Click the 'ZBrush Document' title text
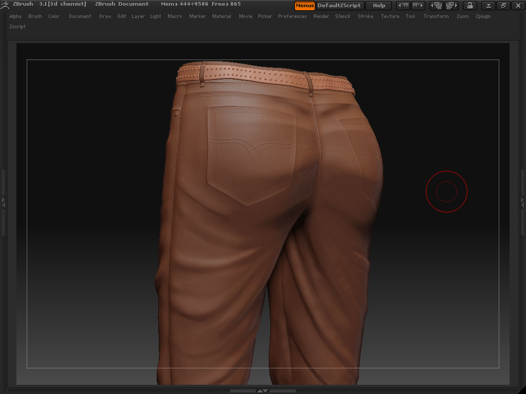The height and width of the screenshot is (394, 526). 122,4
